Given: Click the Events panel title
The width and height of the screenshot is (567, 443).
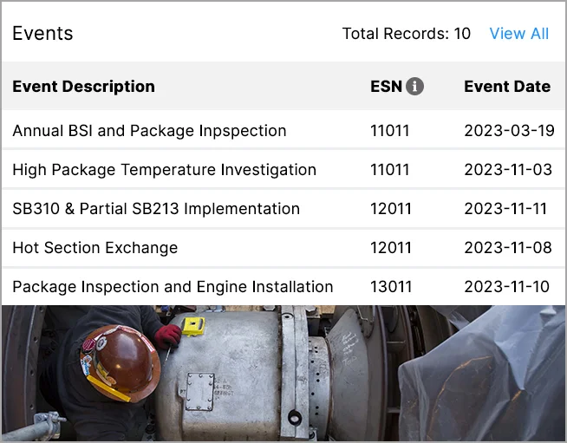Looking at the screenshot, I should 42,34.
